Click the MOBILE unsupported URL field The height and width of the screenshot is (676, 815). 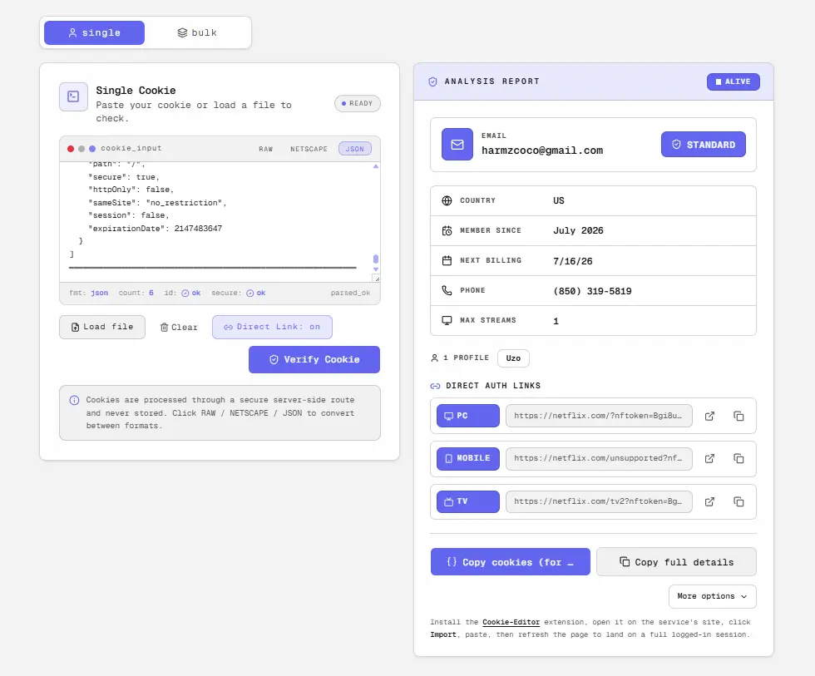(x=599, y=458)
